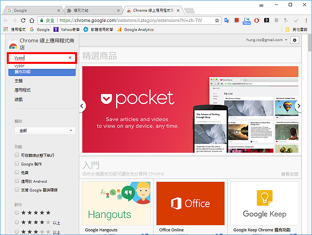
Task: Open the Office Online extension card
Action: [191, 208]
